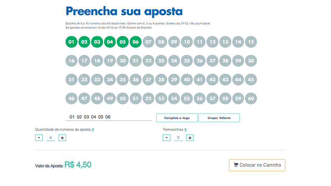Viewport: 331px width, 186px height.
Task: Open help icon next to Teimosinhas
Action: (x=185, y=130)
